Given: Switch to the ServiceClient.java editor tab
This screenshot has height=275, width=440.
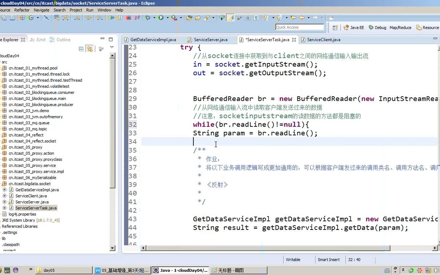Looking at the screenshot, I should point(324,40).
